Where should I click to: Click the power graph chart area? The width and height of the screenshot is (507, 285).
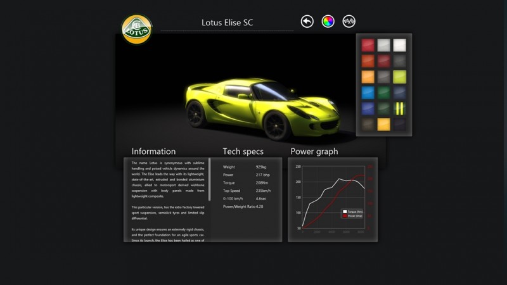pos(333,197)
